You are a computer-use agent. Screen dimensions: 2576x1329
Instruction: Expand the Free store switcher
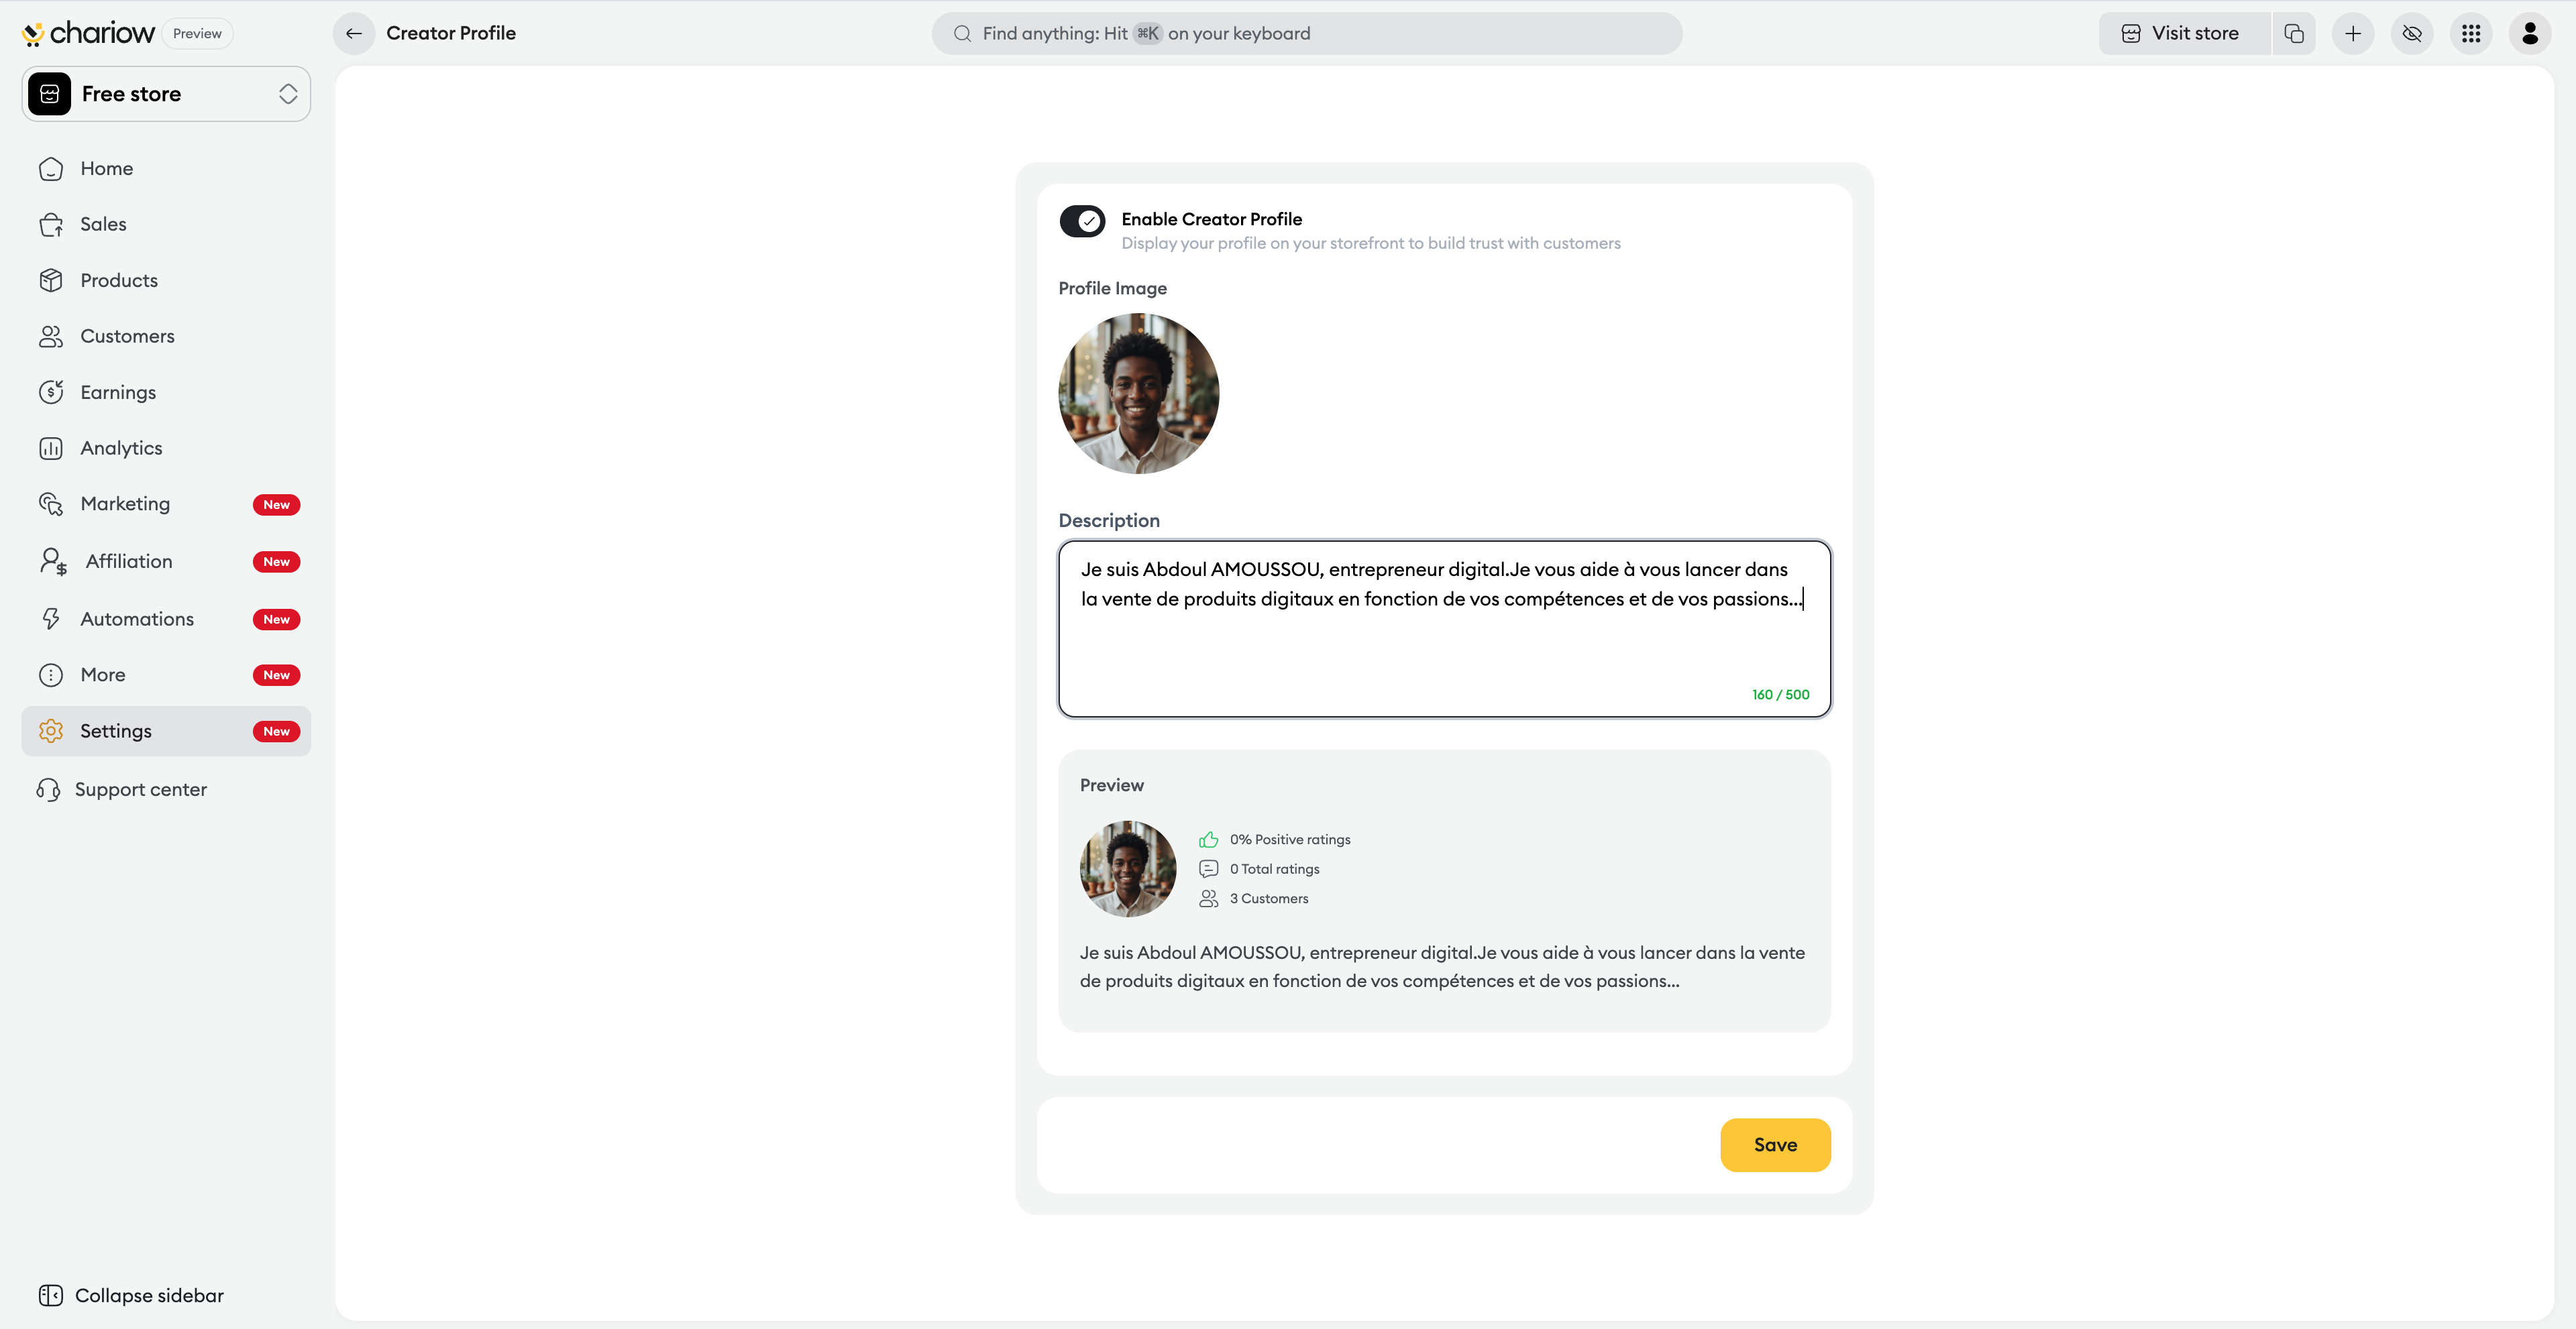point(166,94)
